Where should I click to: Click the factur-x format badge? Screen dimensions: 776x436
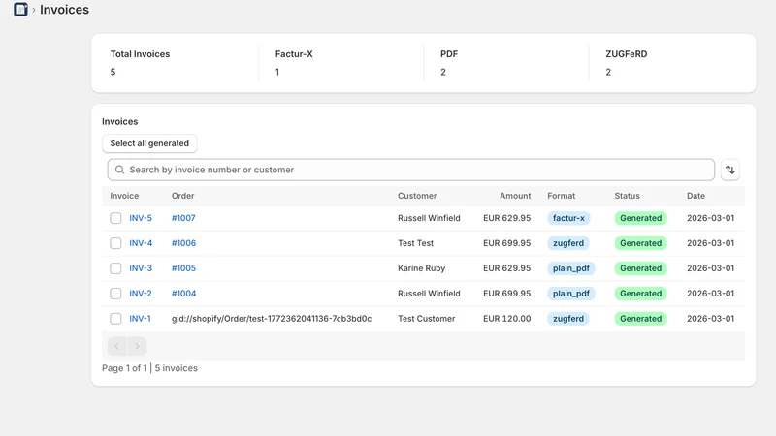568,218
